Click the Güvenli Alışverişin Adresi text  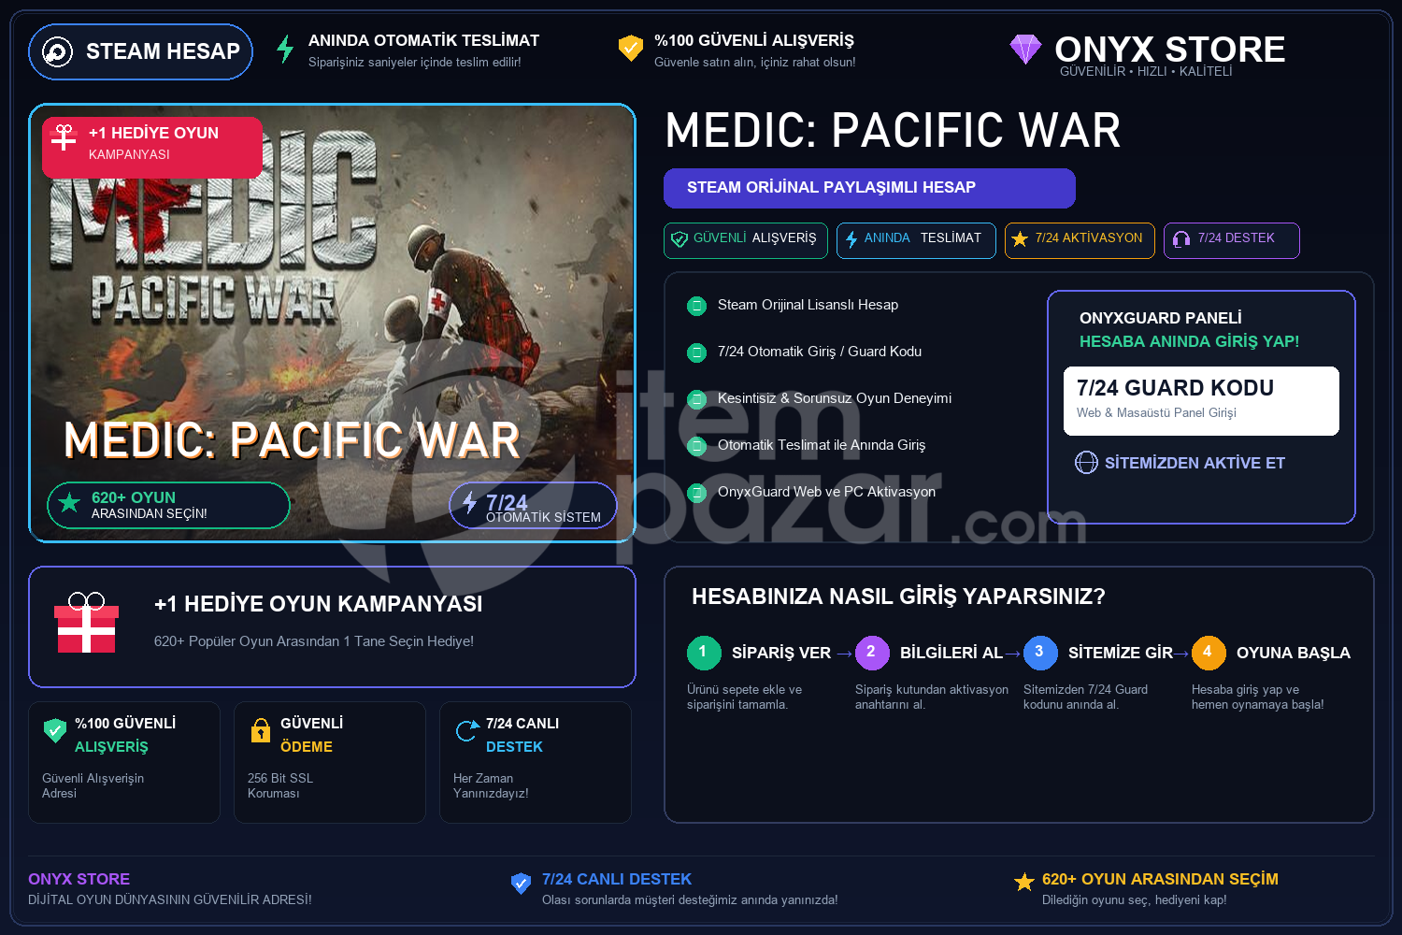(93, 785)
